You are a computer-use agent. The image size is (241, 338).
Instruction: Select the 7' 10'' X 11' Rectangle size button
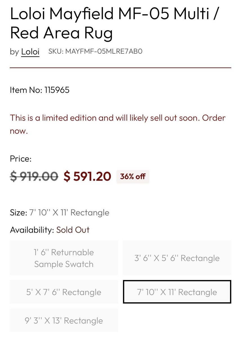(x=177, y=292)
